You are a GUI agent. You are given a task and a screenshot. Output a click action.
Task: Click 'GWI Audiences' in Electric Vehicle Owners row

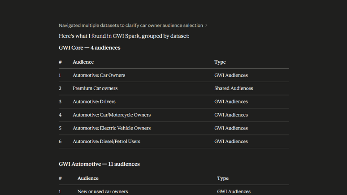231,128
